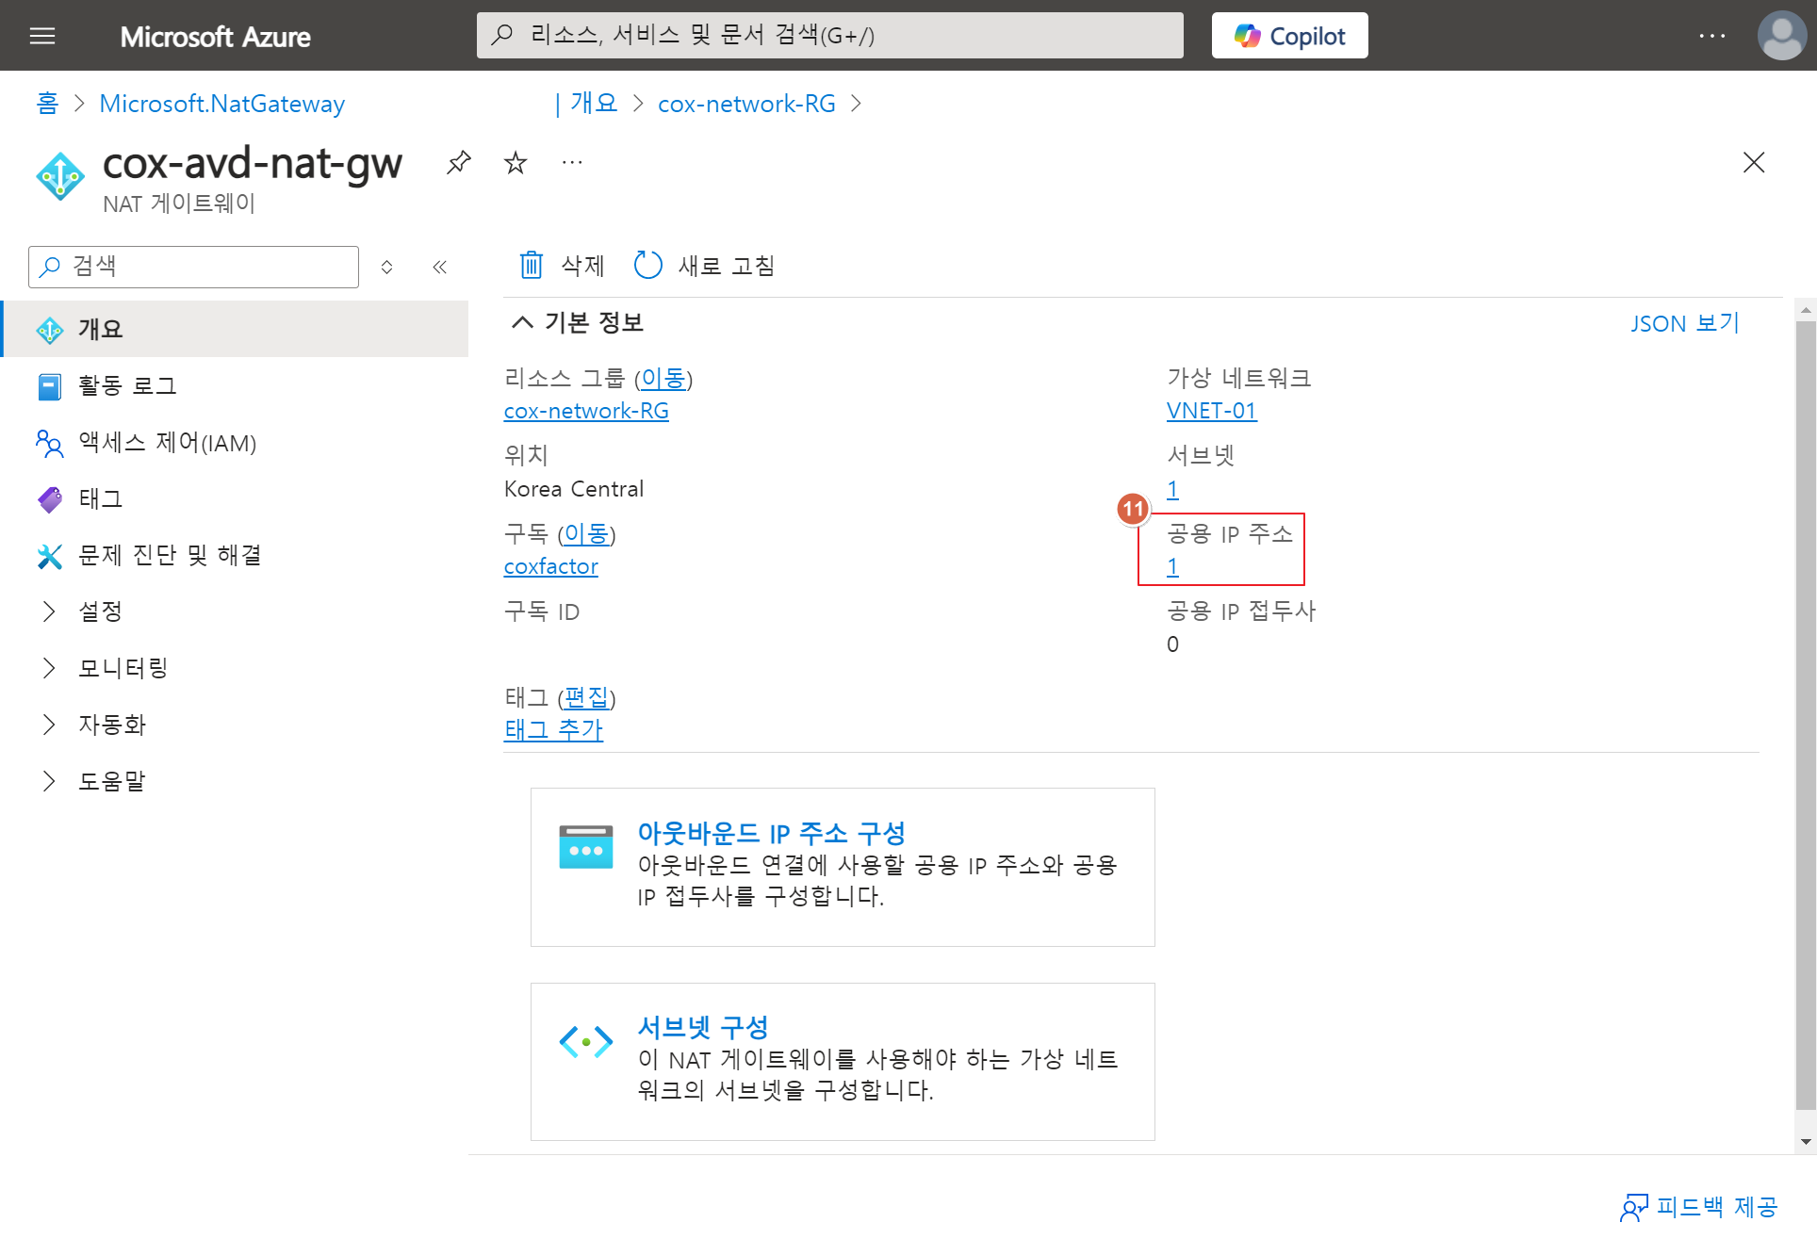Click the feedback 피드백 제공 icon
Viewport: 1817px width, 1255px height.
1635,1207
